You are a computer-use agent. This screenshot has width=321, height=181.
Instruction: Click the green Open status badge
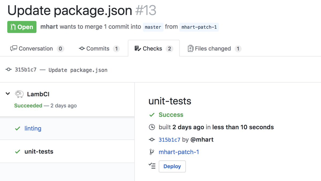pyautogui.click(x=22, y=27)
